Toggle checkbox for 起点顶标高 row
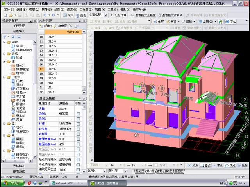Image resolution: width=250 pixels, height=187 pixels. point(78,160)
